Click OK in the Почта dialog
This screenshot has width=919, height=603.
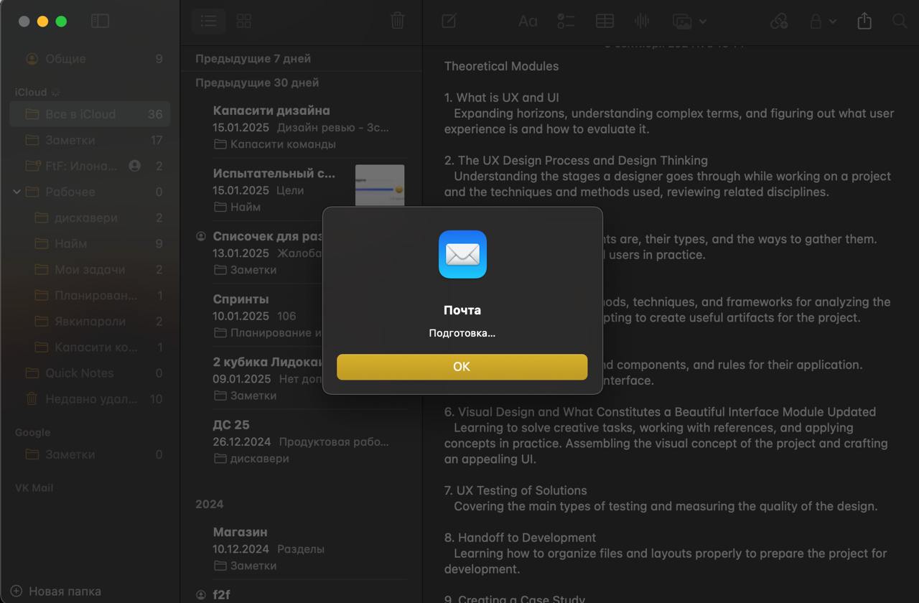coord(462,367)
